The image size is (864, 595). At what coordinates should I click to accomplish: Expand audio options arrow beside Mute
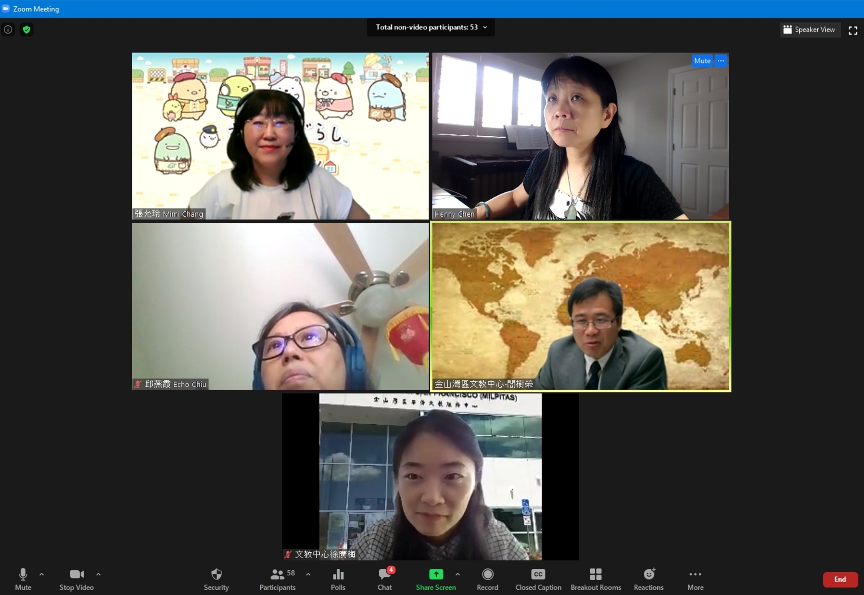pyautogui.click(x=42, y=574)
